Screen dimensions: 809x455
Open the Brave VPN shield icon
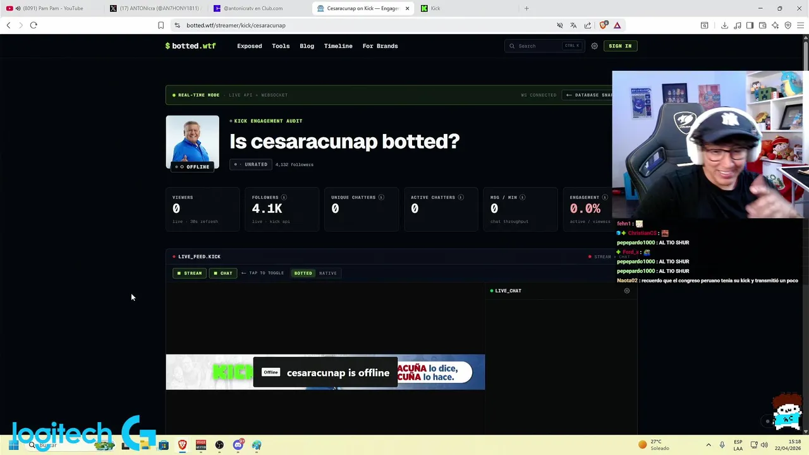tap(788, 25)
